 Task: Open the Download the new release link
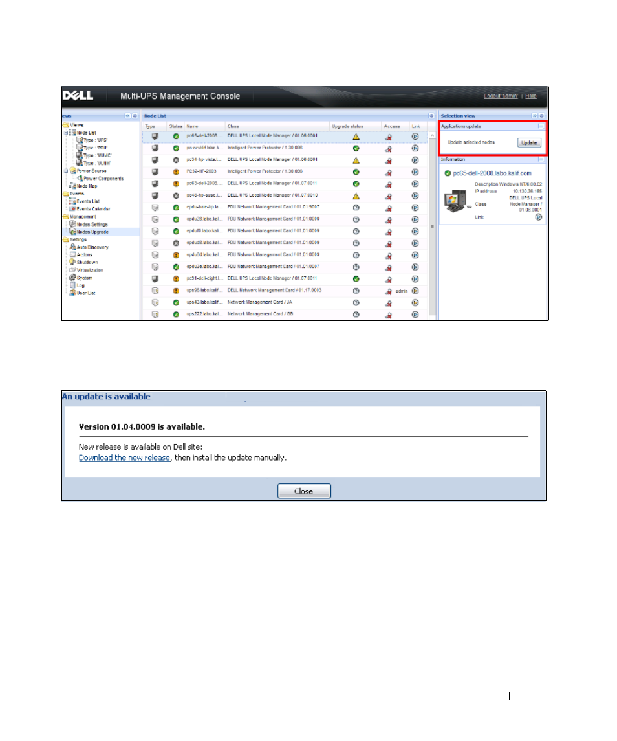[x=124, y=458]
